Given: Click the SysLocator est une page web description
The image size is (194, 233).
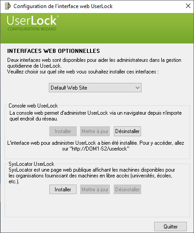Looking at the screenshot, I should coord(92,176).
